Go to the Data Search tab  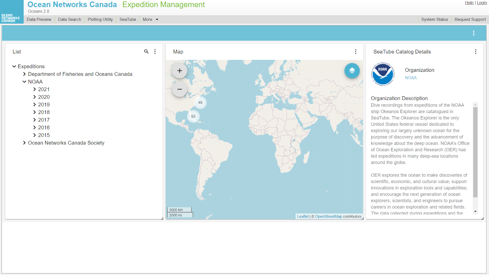(69, 20)
